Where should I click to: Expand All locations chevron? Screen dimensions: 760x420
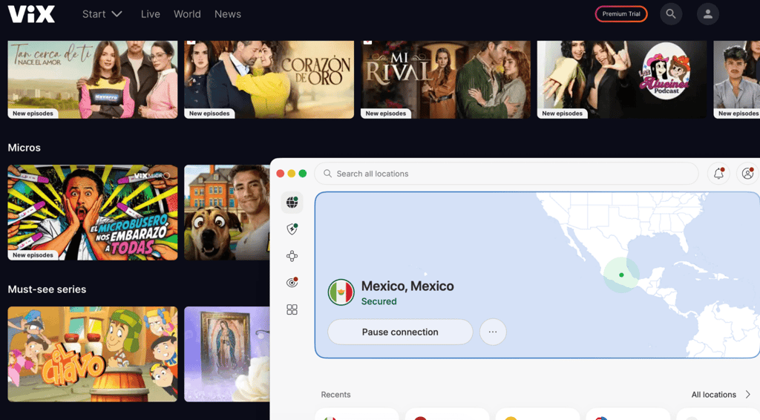click(x=748, y=394)
